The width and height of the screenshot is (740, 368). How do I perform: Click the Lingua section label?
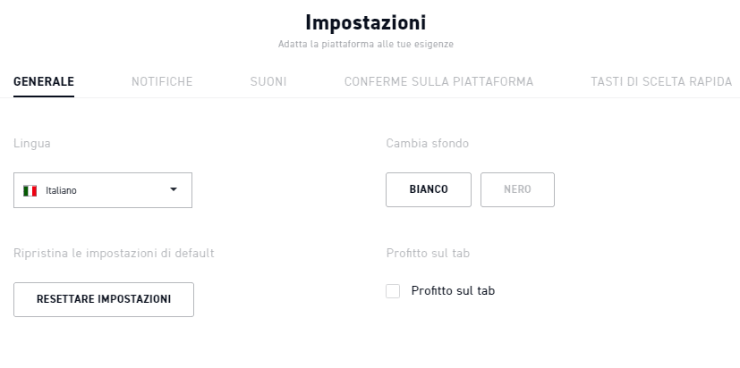pos(32,143)
